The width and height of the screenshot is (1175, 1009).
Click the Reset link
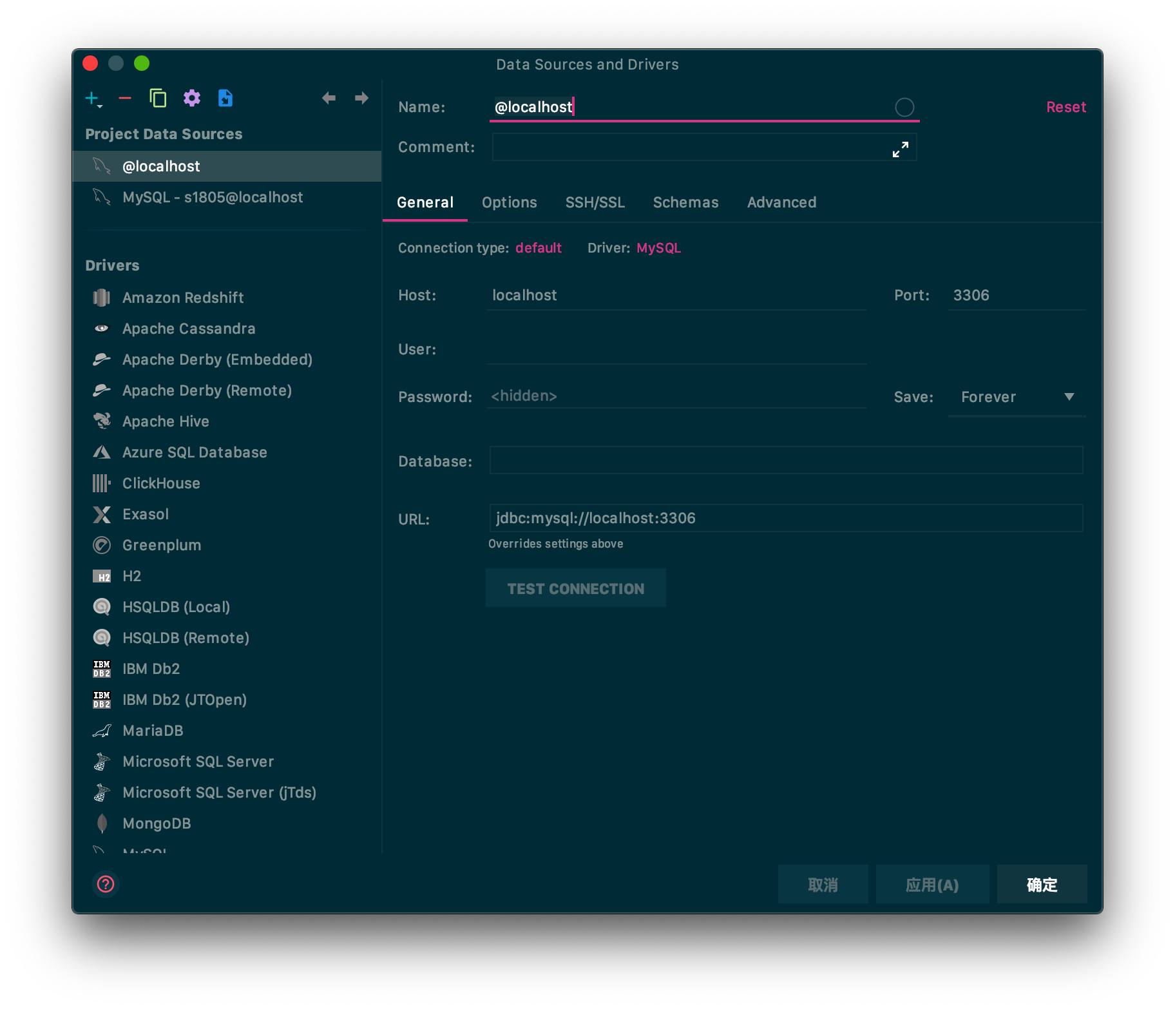coord(1065,107)
